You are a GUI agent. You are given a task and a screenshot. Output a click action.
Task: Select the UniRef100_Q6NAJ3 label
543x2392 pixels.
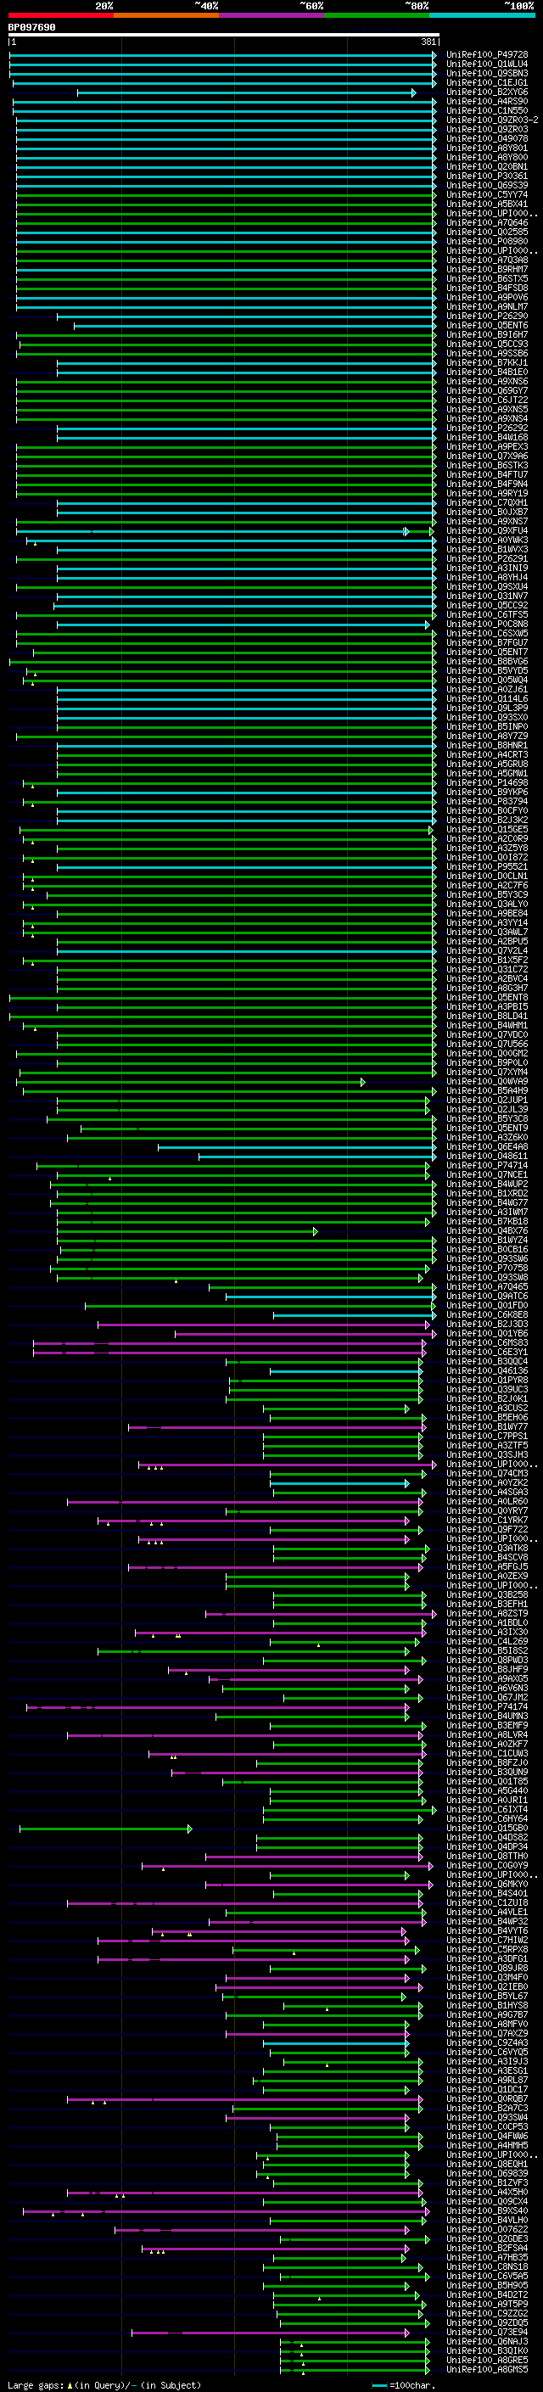coord(487,2341)
